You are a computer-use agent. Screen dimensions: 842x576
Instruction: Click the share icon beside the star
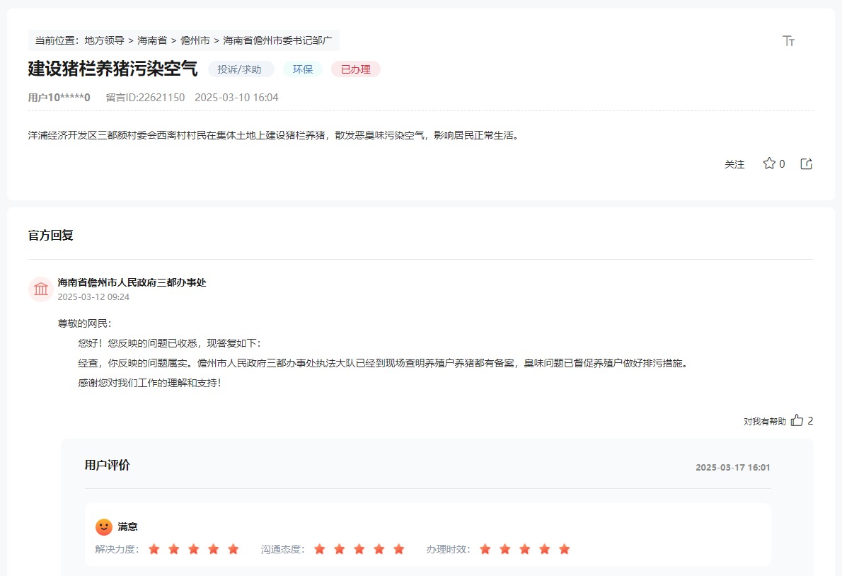[x=806, y=163]
